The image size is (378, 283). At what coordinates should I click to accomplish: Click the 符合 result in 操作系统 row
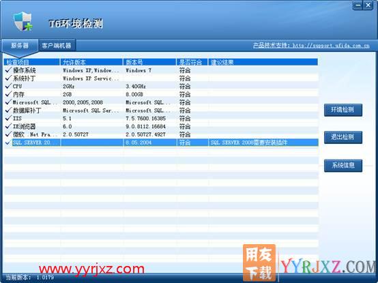185,70
